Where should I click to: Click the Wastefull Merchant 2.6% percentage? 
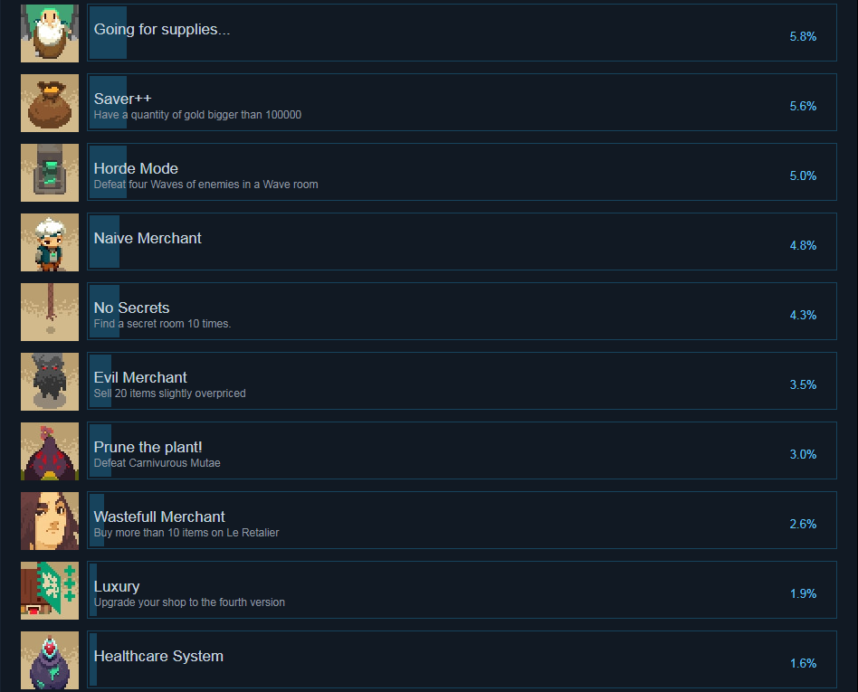tap(803, 524)
